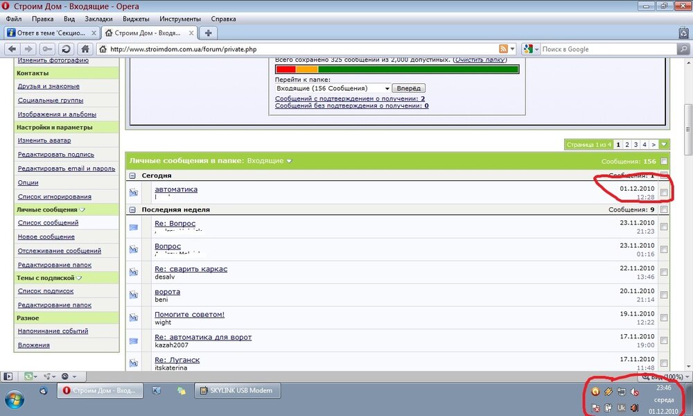
Task: Tick the checkbox for Re: автоматика для ворот
Action: [x=664, y=340]
